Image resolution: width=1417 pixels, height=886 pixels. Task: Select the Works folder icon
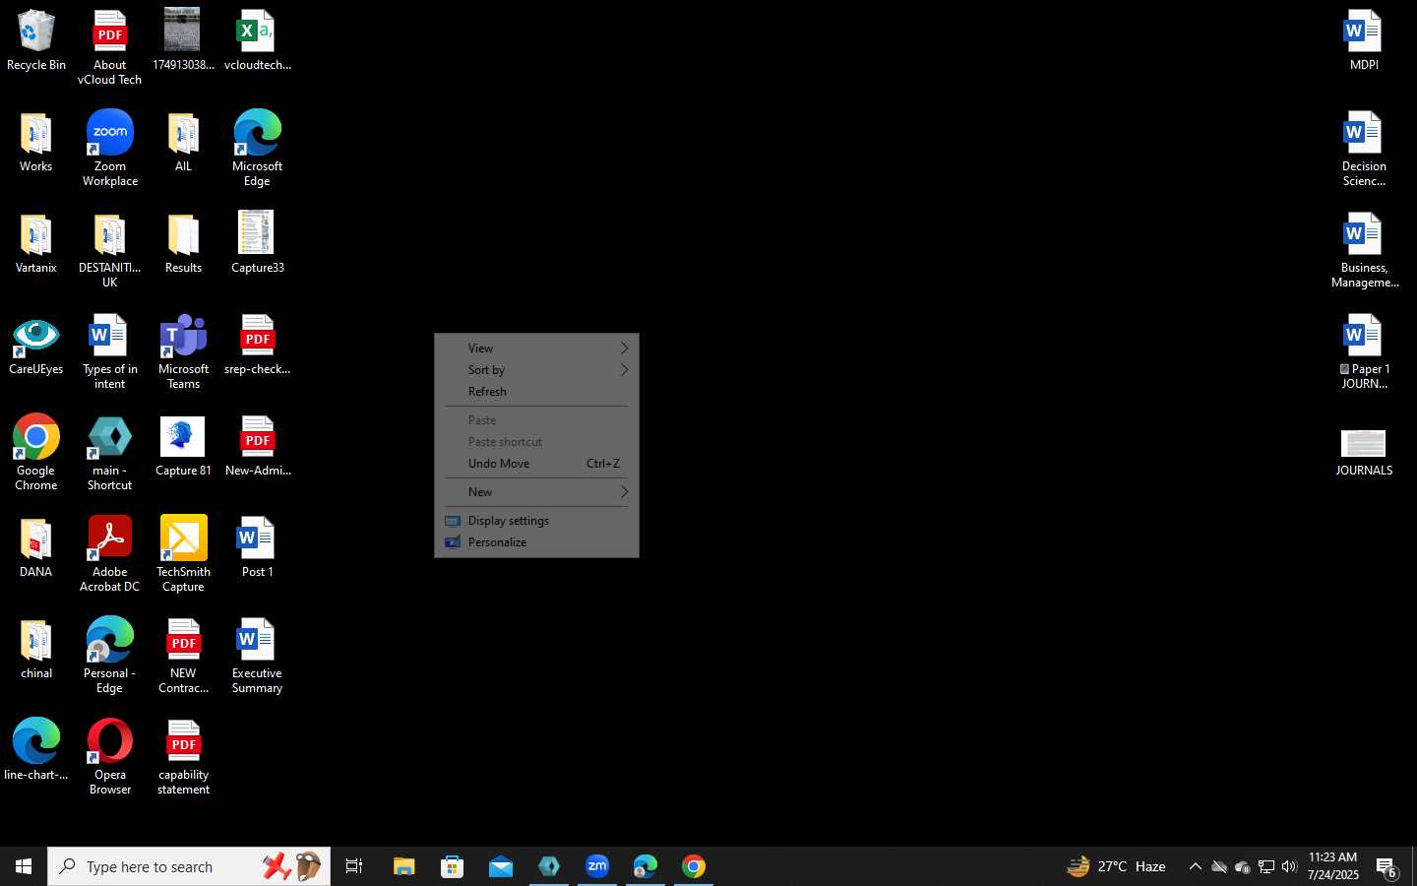click(36, 144)
